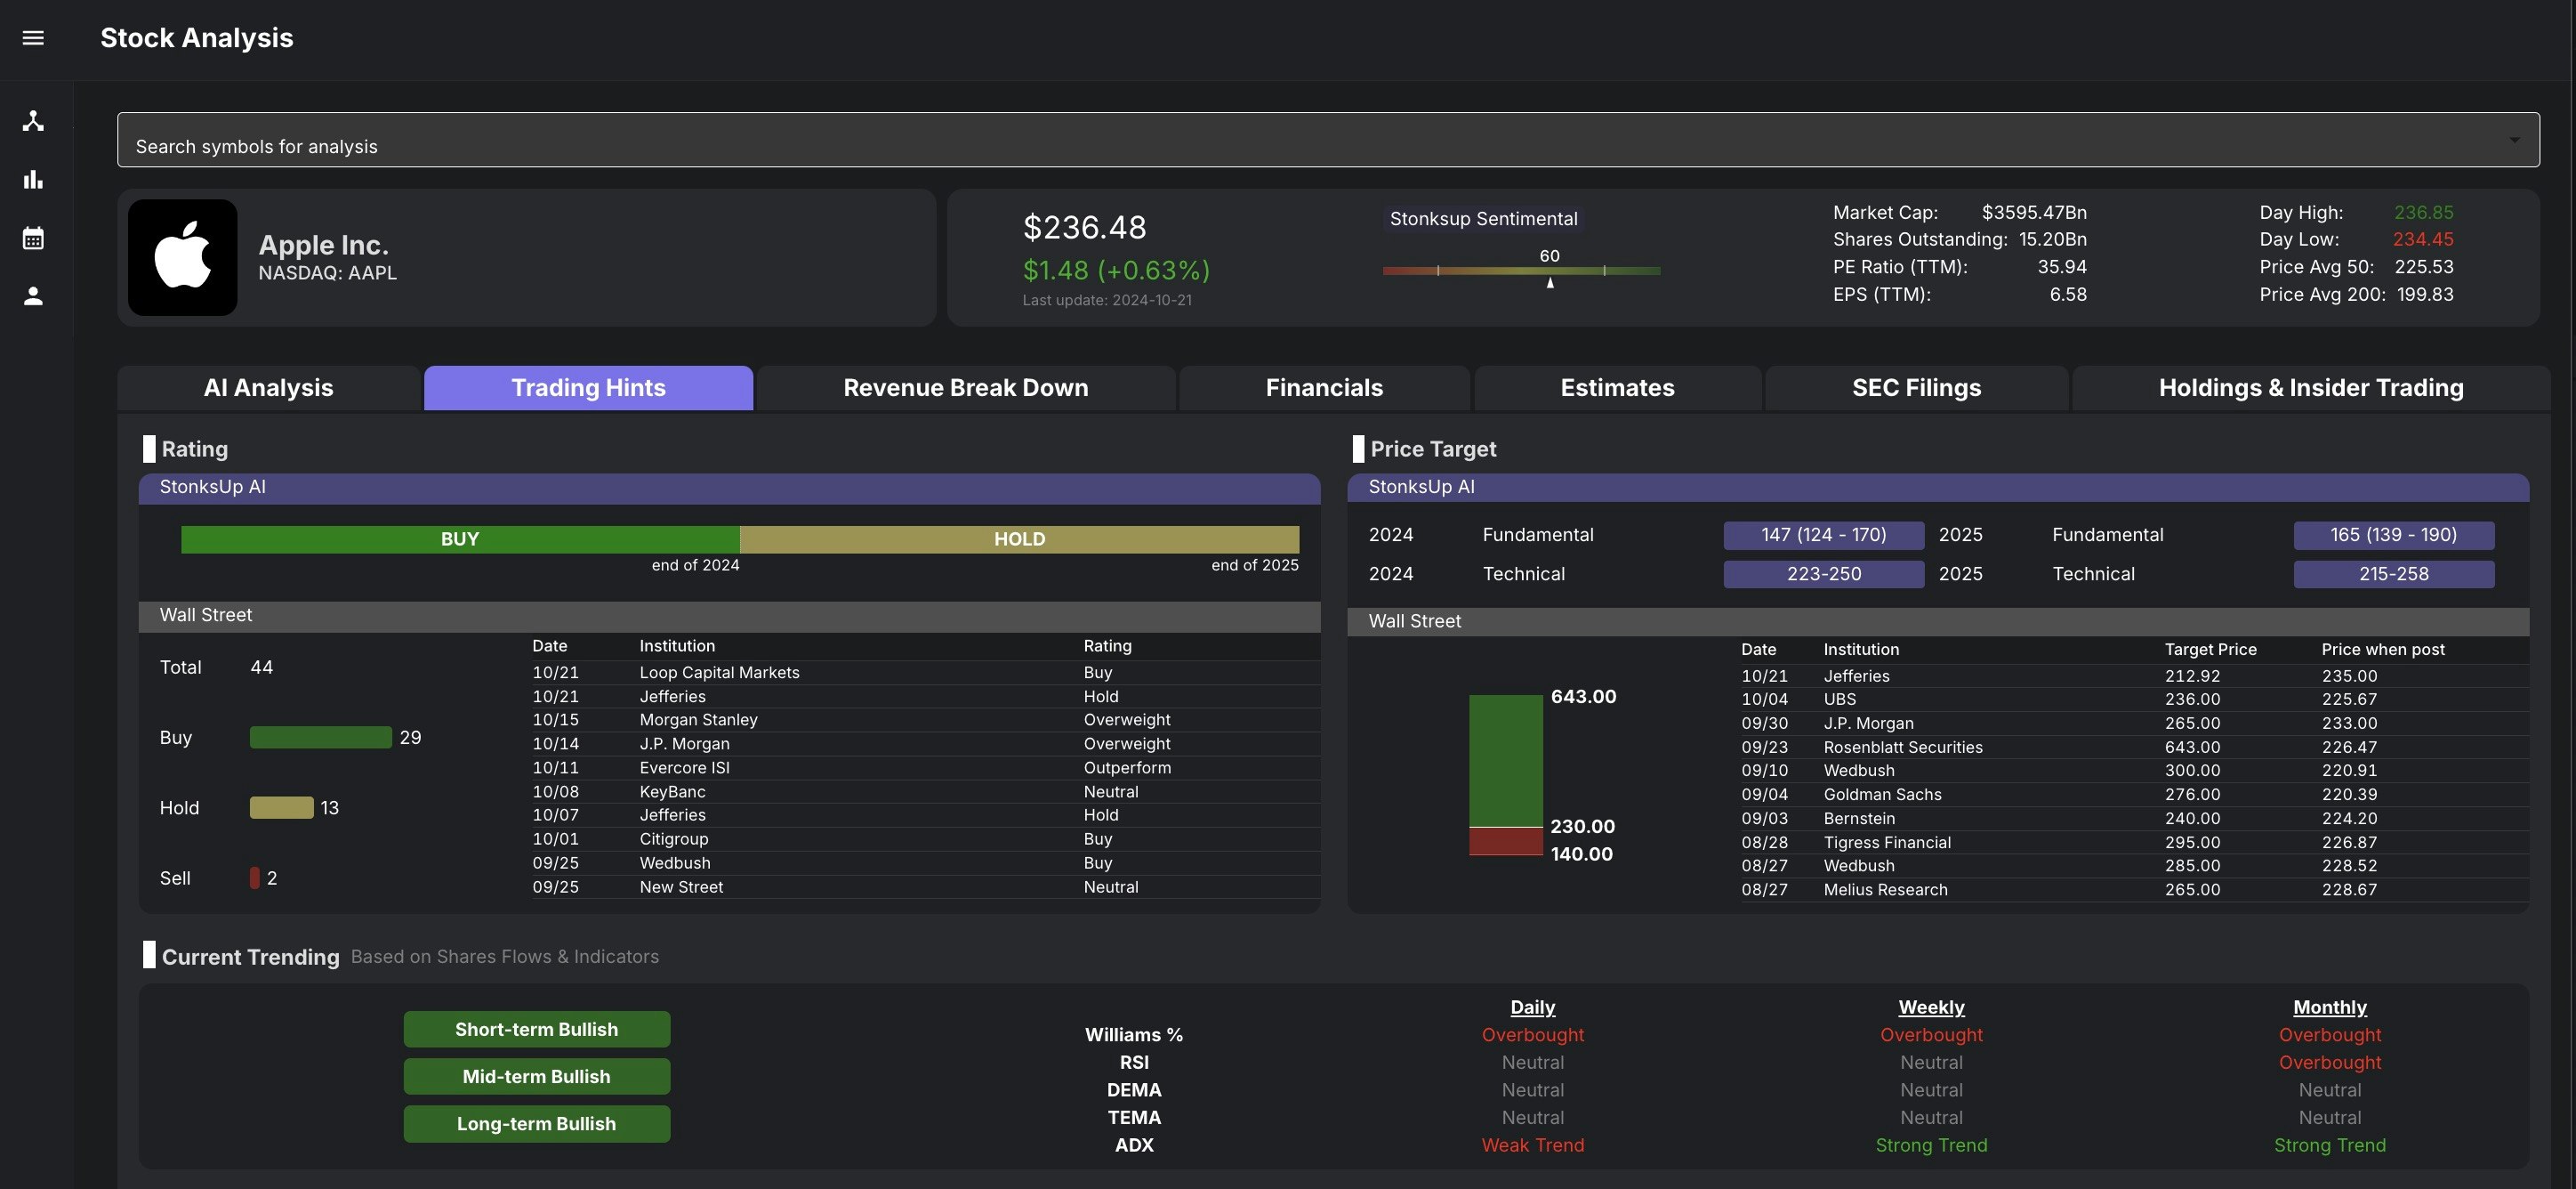
Task: Click the user profile sidebar icon
Action: pos(33,296)
